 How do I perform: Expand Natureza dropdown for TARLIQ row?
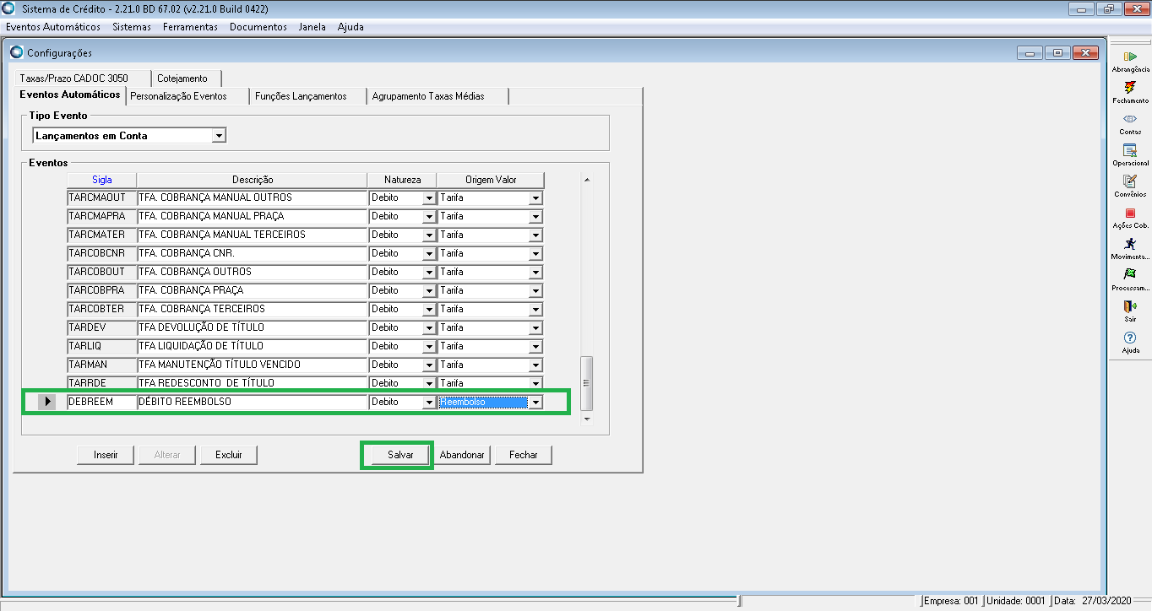[x=428, y=347]
